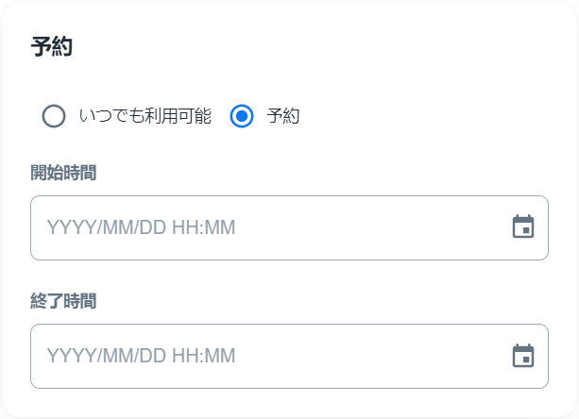Image resolution: width=579 pixels, height=419 pixels.
Task: Click the calendar icon in 開始時間 field
Action: pos(523,227)
